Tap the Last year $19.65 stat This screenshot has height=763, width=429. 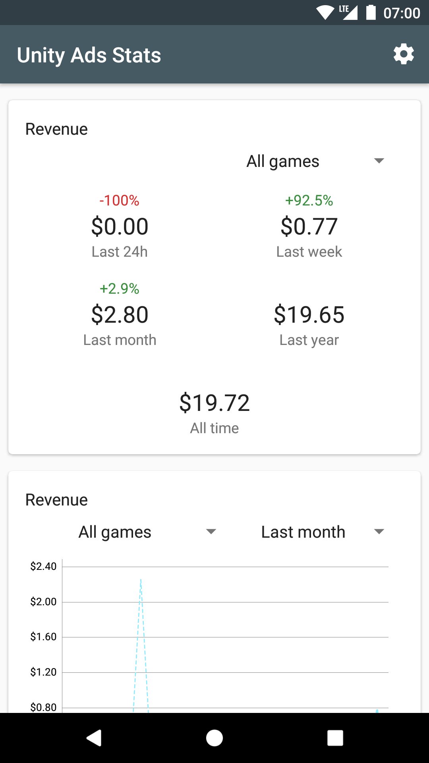point(309,315)
